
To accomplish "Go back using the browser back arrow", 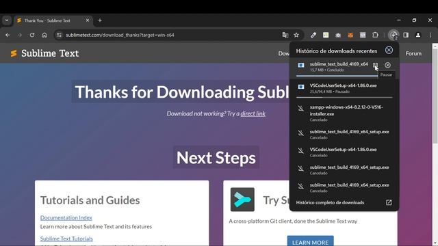I will (x=8, y=35).
